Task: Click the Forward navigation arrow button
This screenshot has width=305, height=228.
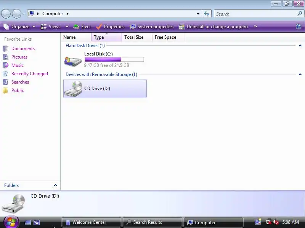Action: (x=16, y=14)
